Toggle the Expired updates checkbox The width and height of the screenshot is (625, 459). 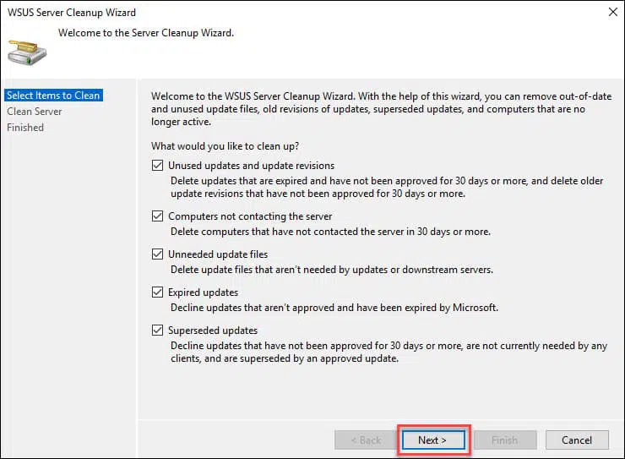(x=157, y=292)
